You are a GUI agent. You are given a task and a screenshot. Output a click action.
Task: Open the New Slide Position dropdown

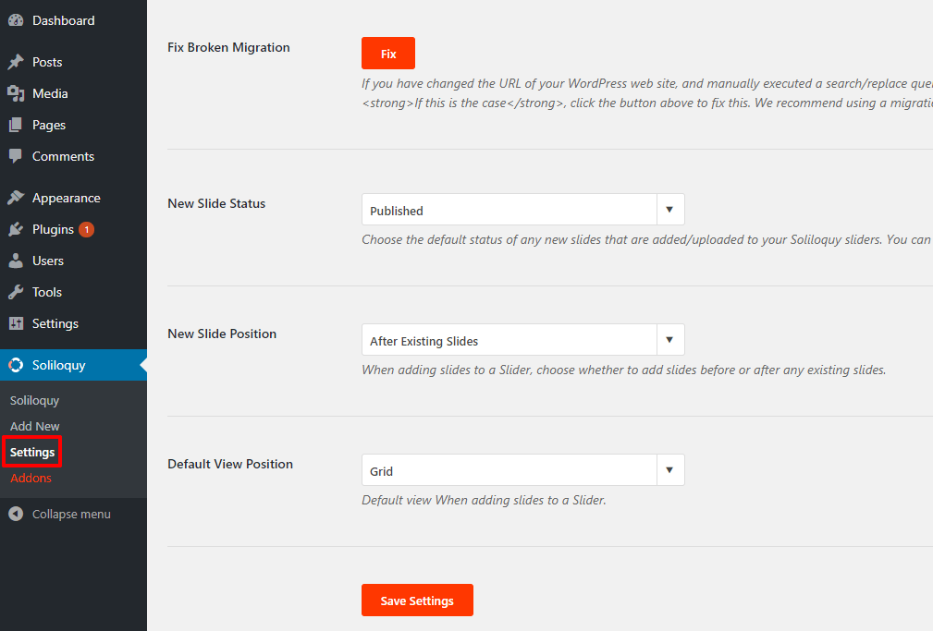point(523,340)
